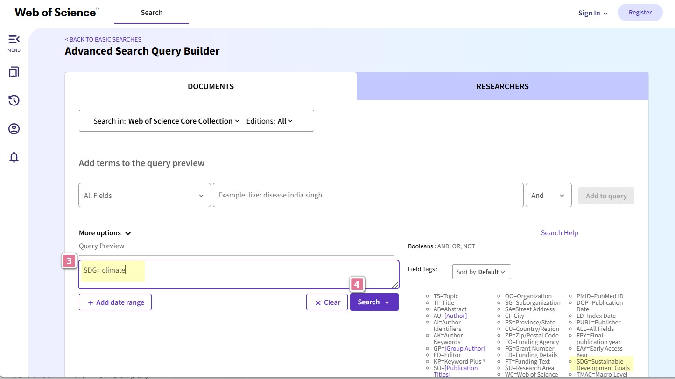Switch to the DOCUMENTS tab
The width and height of the screenshot is (675, 379).
point(211,86)
